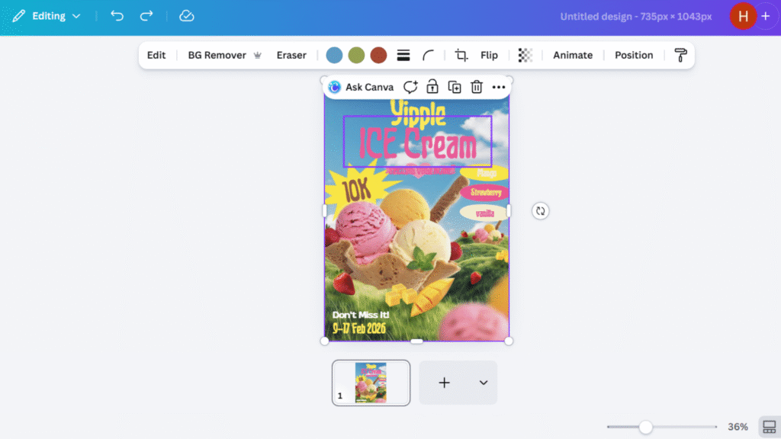
Task: Toggle lock on the selected element
Action: 432,87
